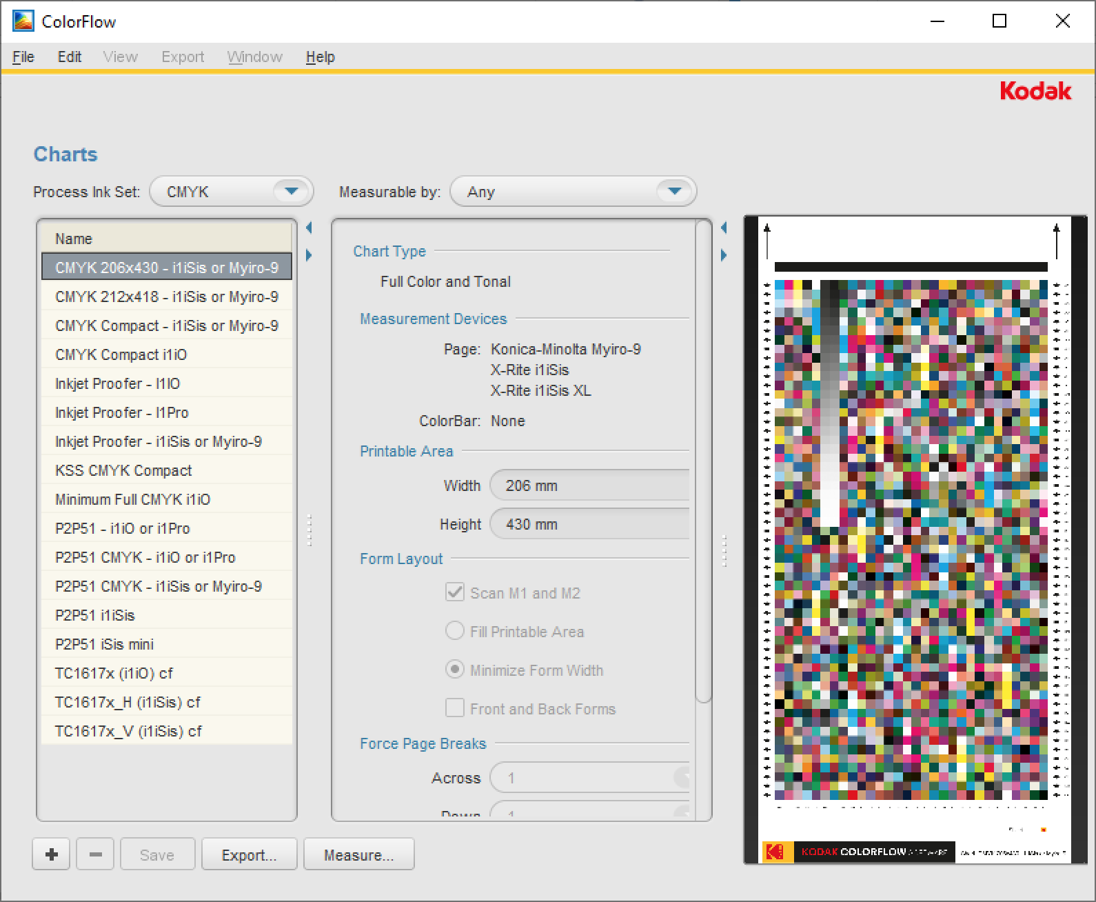Click the Export... button
Viewport: 1096px width, 902px height.
pos(249,854)
